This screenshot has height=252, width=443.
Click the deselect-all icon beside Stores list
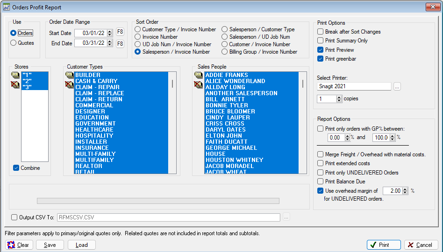tap(15, 84)
